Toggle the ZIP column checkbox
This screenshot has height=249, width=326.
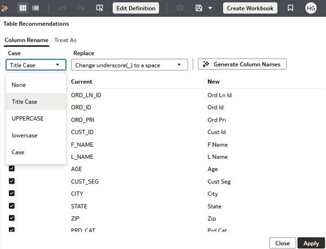[12, 219]
